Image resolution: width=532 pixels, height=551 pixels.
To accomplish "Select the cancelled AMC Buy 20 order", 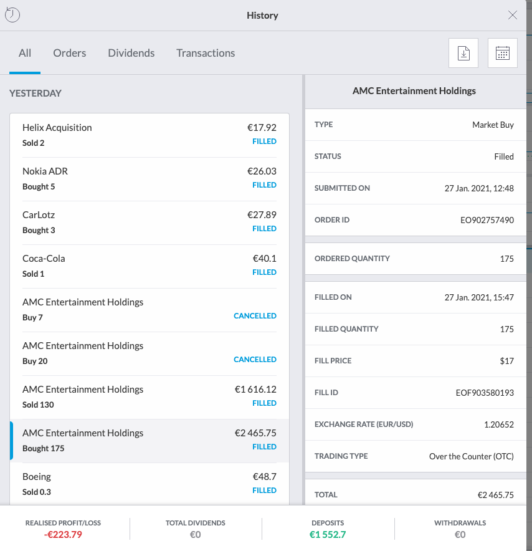I will (x=150, y=353).
